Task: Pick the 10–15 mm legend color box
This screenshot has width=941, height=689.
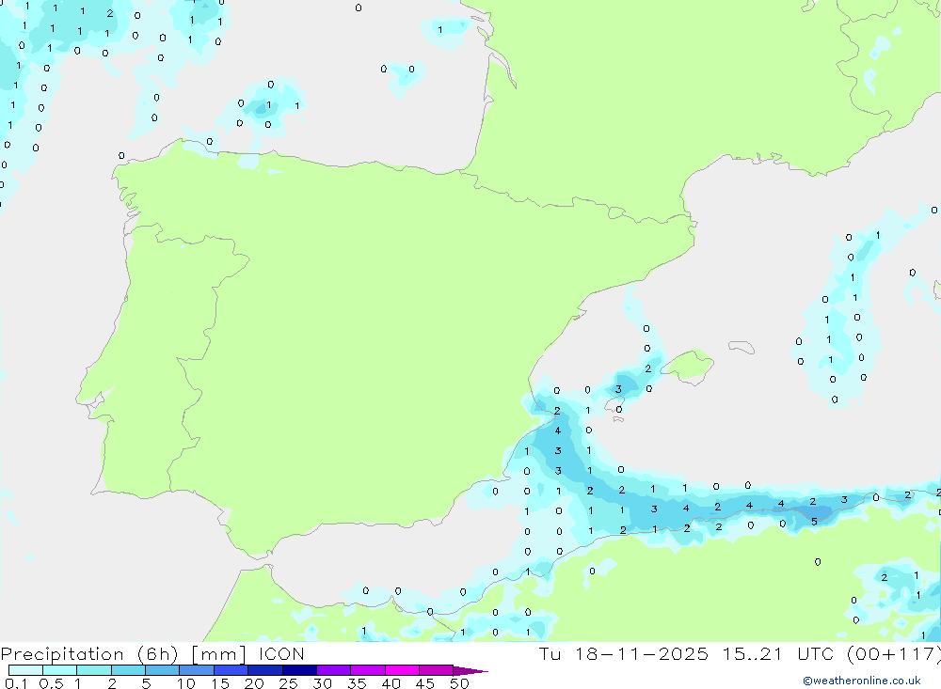Action: coord(197,670)
